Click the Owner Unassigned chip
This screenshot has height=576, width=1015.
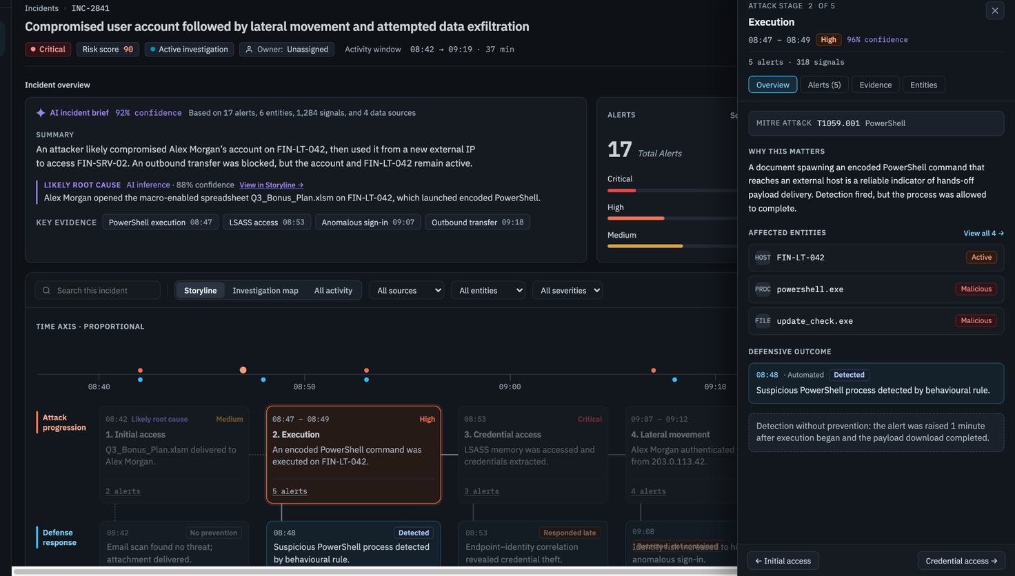(287, 50)
